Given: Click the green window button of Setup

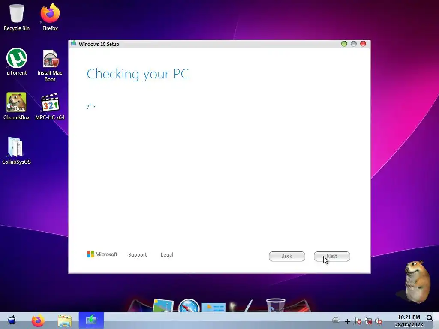Looking at the screenshot, I should click(344, 44).
